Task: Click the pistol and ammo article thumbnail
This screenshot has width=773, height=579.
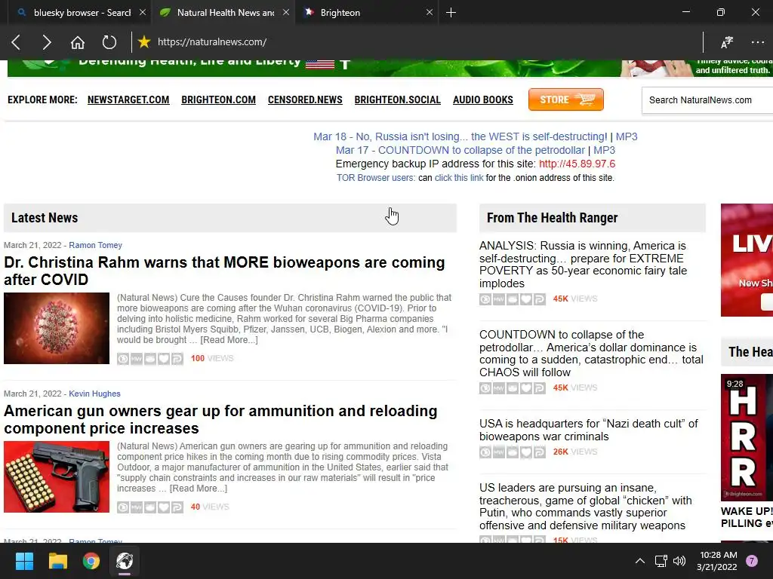Action: (57, 477)
